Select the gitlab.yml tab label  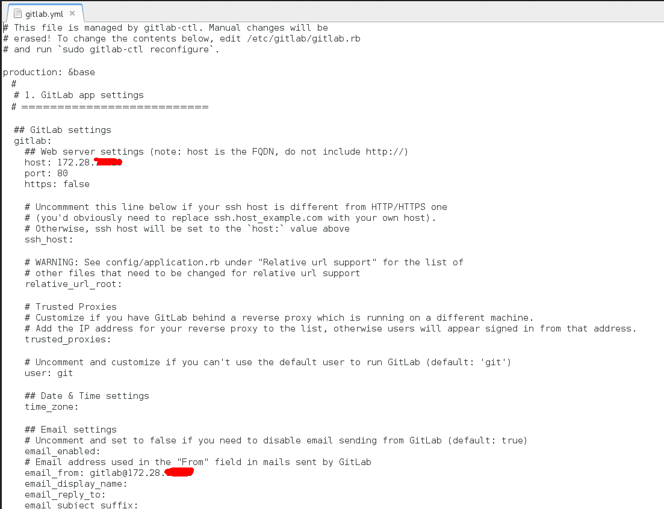[44, 14]
